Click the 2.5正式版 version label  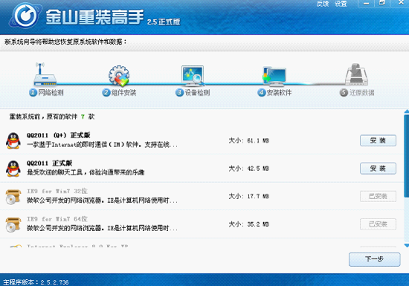point(164,22)
